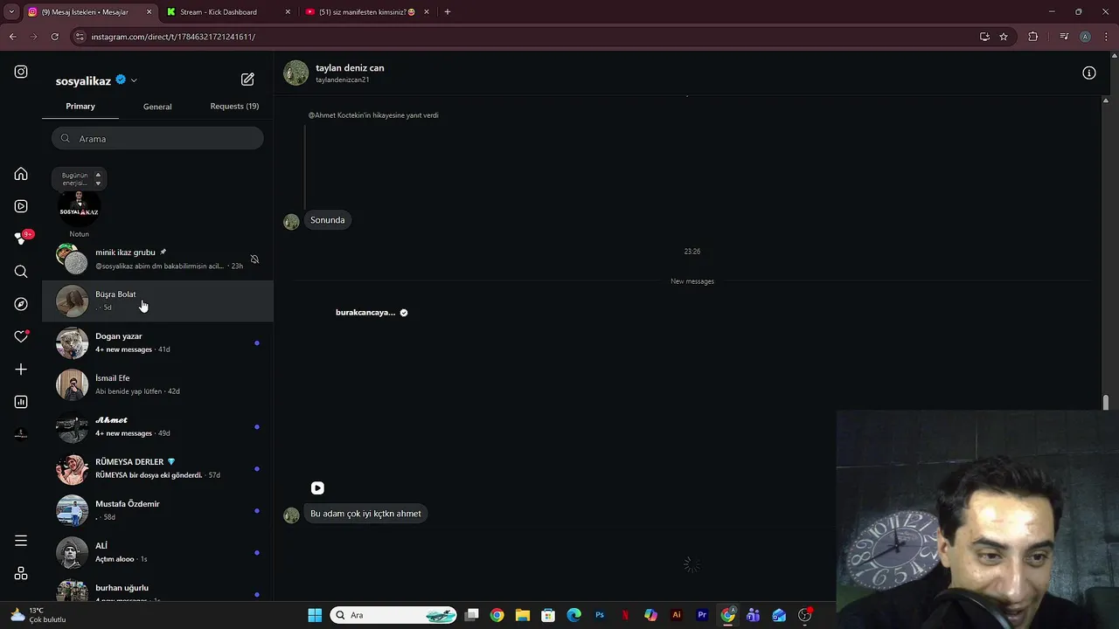Switch to the Primary tab
Image resolution: width=1119 pixels, height=629 pixels.
tap(80, 107)
